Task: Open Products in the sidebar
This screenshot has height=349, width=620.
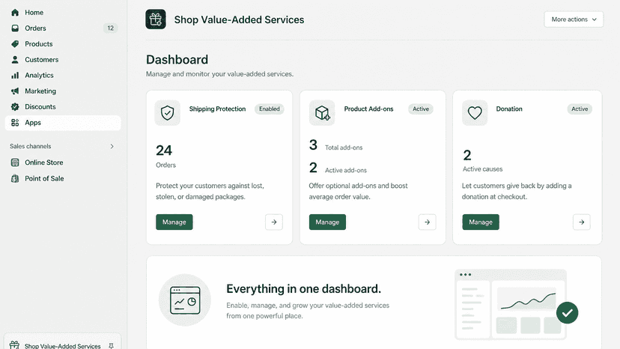Action: click(x=63, y=44)
